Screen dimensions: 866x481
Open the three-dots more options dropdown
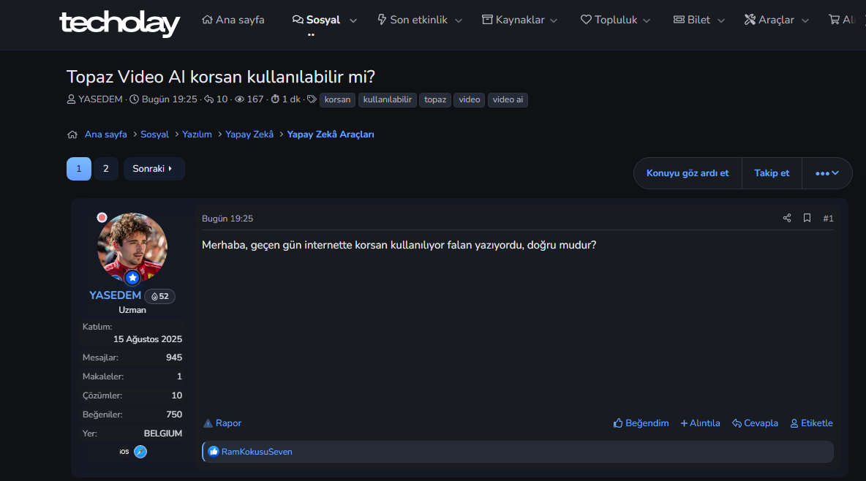827,173
